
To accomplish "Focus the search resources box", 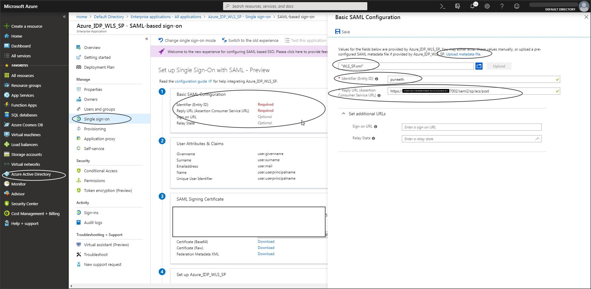I will tap(295, 6).
